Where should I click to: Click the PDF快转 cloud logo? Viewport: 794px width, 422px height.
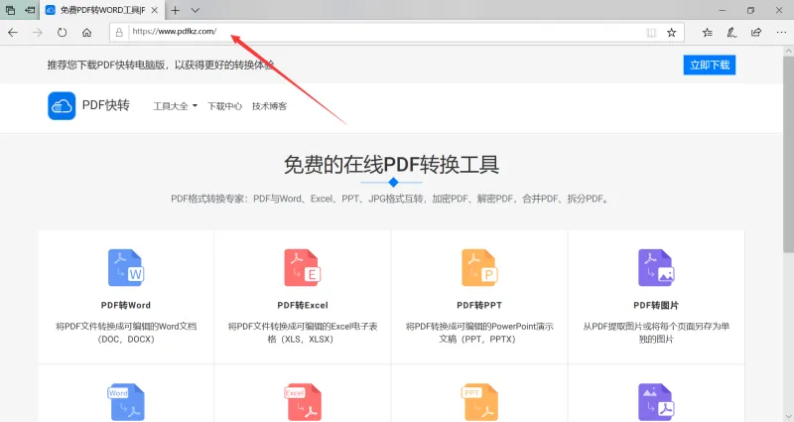tap(62, 106)
